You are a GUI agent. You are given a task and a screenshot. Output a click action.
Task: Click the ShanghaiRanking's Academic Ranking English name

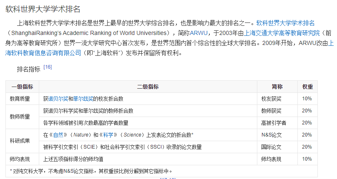click(89, 33)
